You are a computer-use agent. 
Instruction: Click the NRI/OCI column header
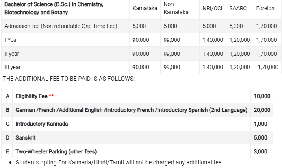(x=212, y=8)
